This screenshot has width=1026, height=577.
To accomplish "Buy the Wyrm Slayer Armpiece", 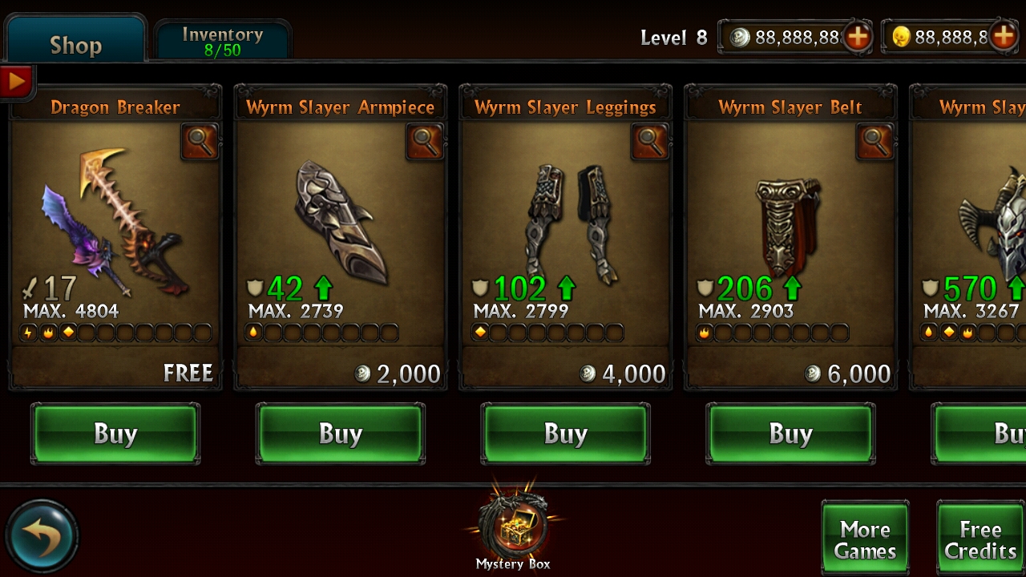I will point(341,434).
